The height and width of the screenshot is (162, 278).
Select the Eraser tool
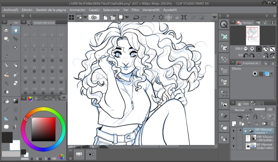[15, 83]
